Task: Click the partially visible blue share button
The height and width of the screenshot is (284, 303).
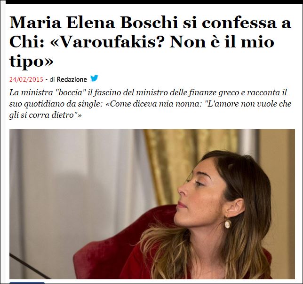Action: point(27,283)
